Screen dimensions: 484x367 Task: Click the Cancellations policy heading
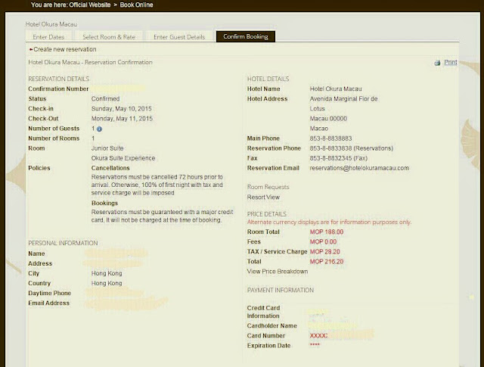pos(110,168)
